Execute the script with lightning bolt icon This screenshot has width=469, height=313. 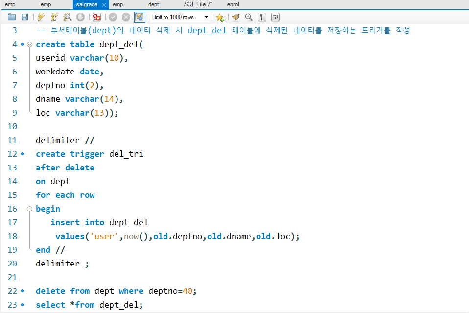tap(41, 17)
